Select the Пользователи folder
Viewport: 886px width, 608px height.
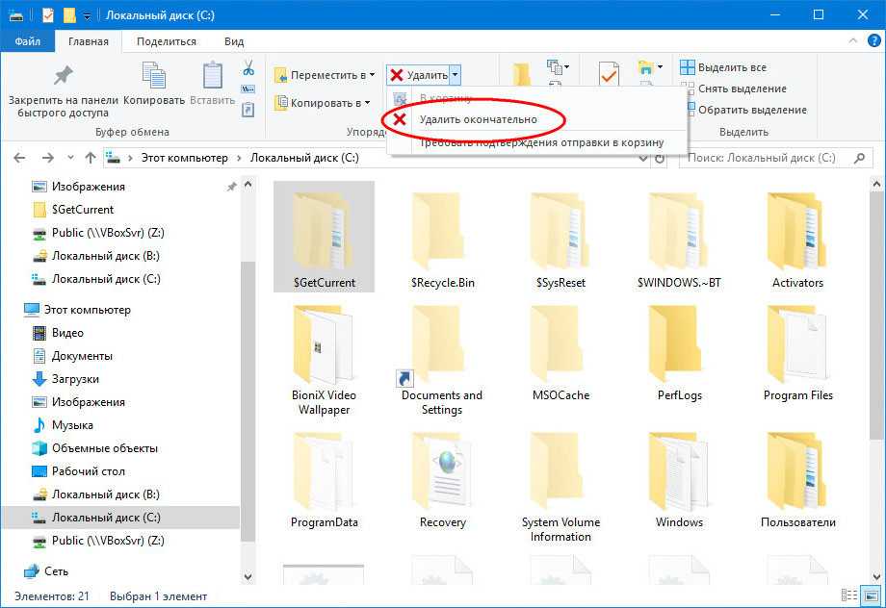[797, 480]
